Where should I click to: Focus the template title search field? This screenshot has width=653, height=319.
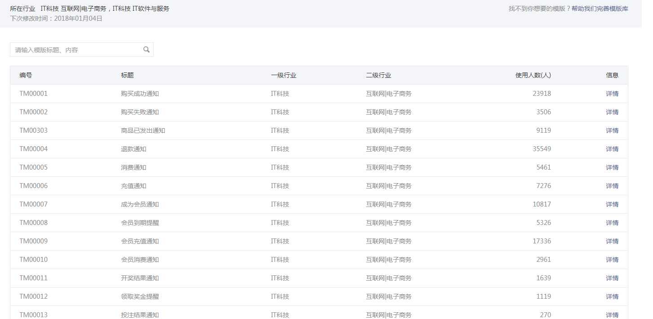(82, 49)
